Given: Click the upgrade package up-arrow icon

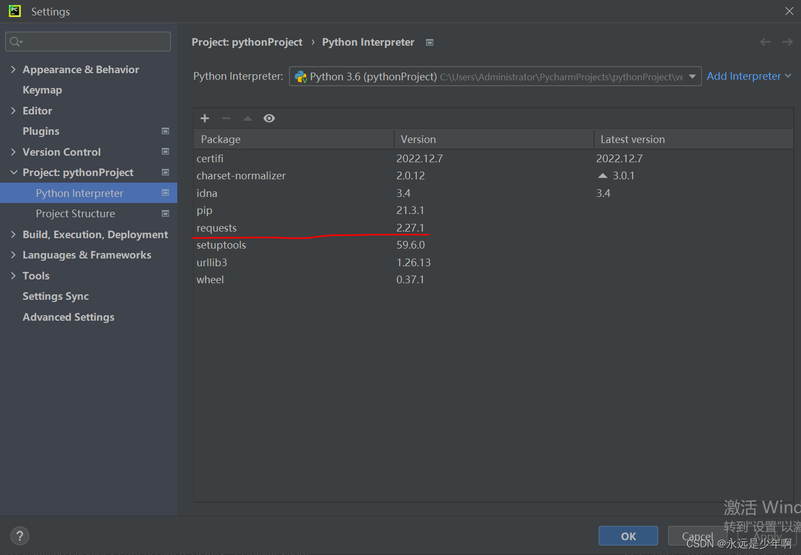Looking at the screenshot, I should pyautogui.click(x=248, y=118).
